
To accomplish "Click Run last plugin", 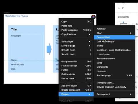I will tap(114, 75).
